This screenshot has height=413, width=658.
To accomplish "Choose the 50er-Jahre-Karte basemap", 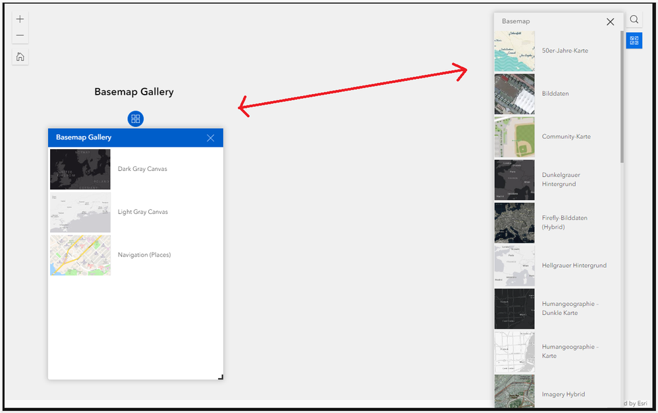I will [557, 50].
